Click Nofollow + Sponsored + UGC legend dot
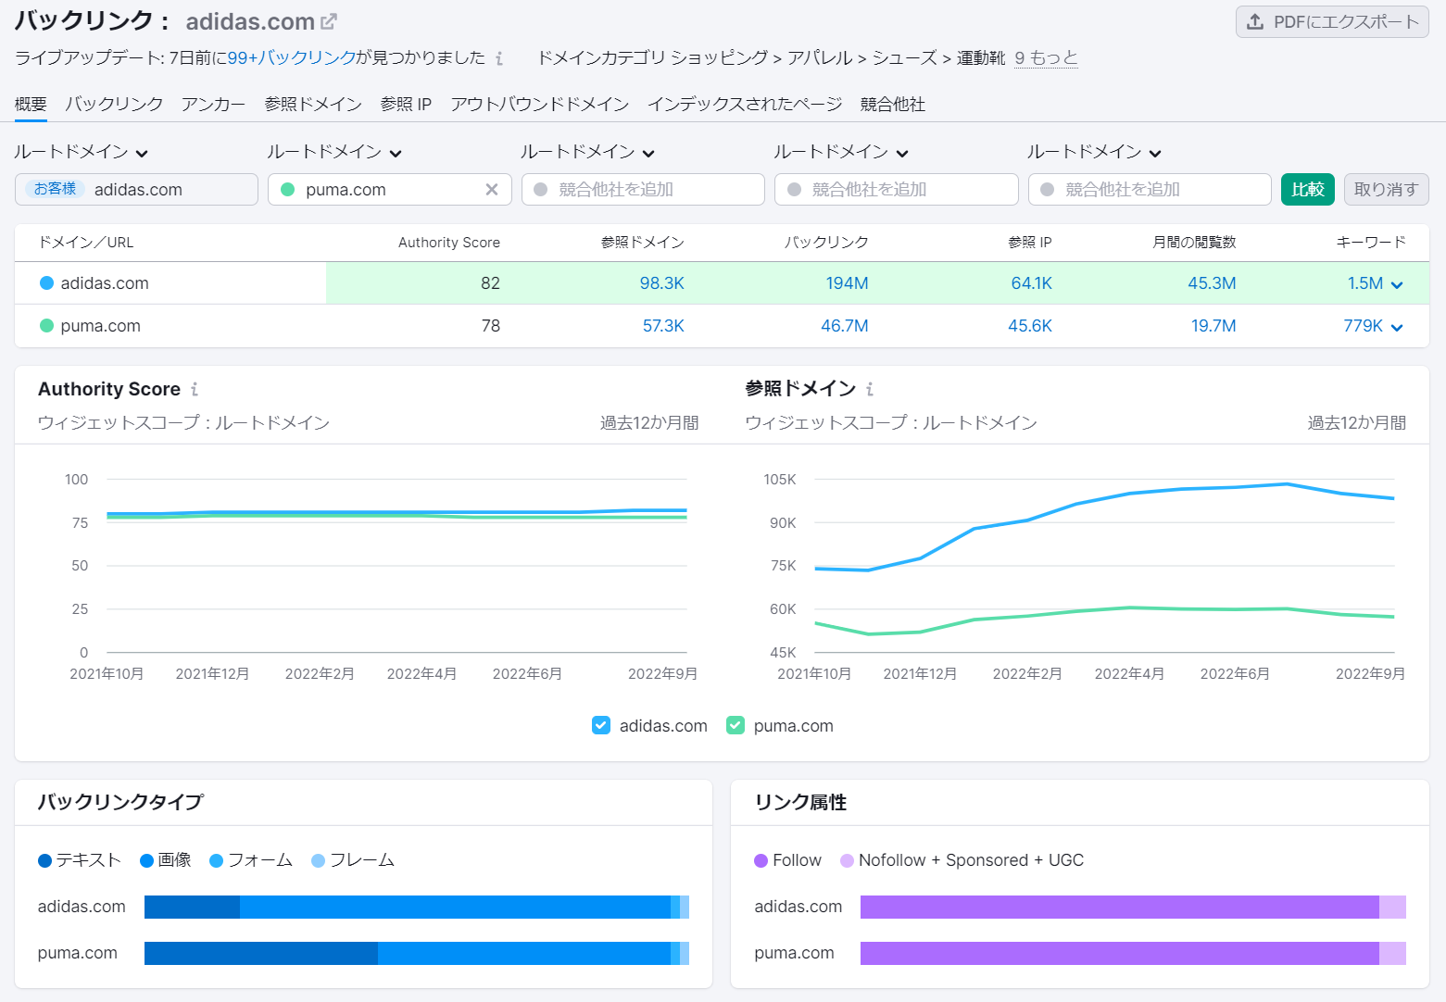 pos(847,860)
